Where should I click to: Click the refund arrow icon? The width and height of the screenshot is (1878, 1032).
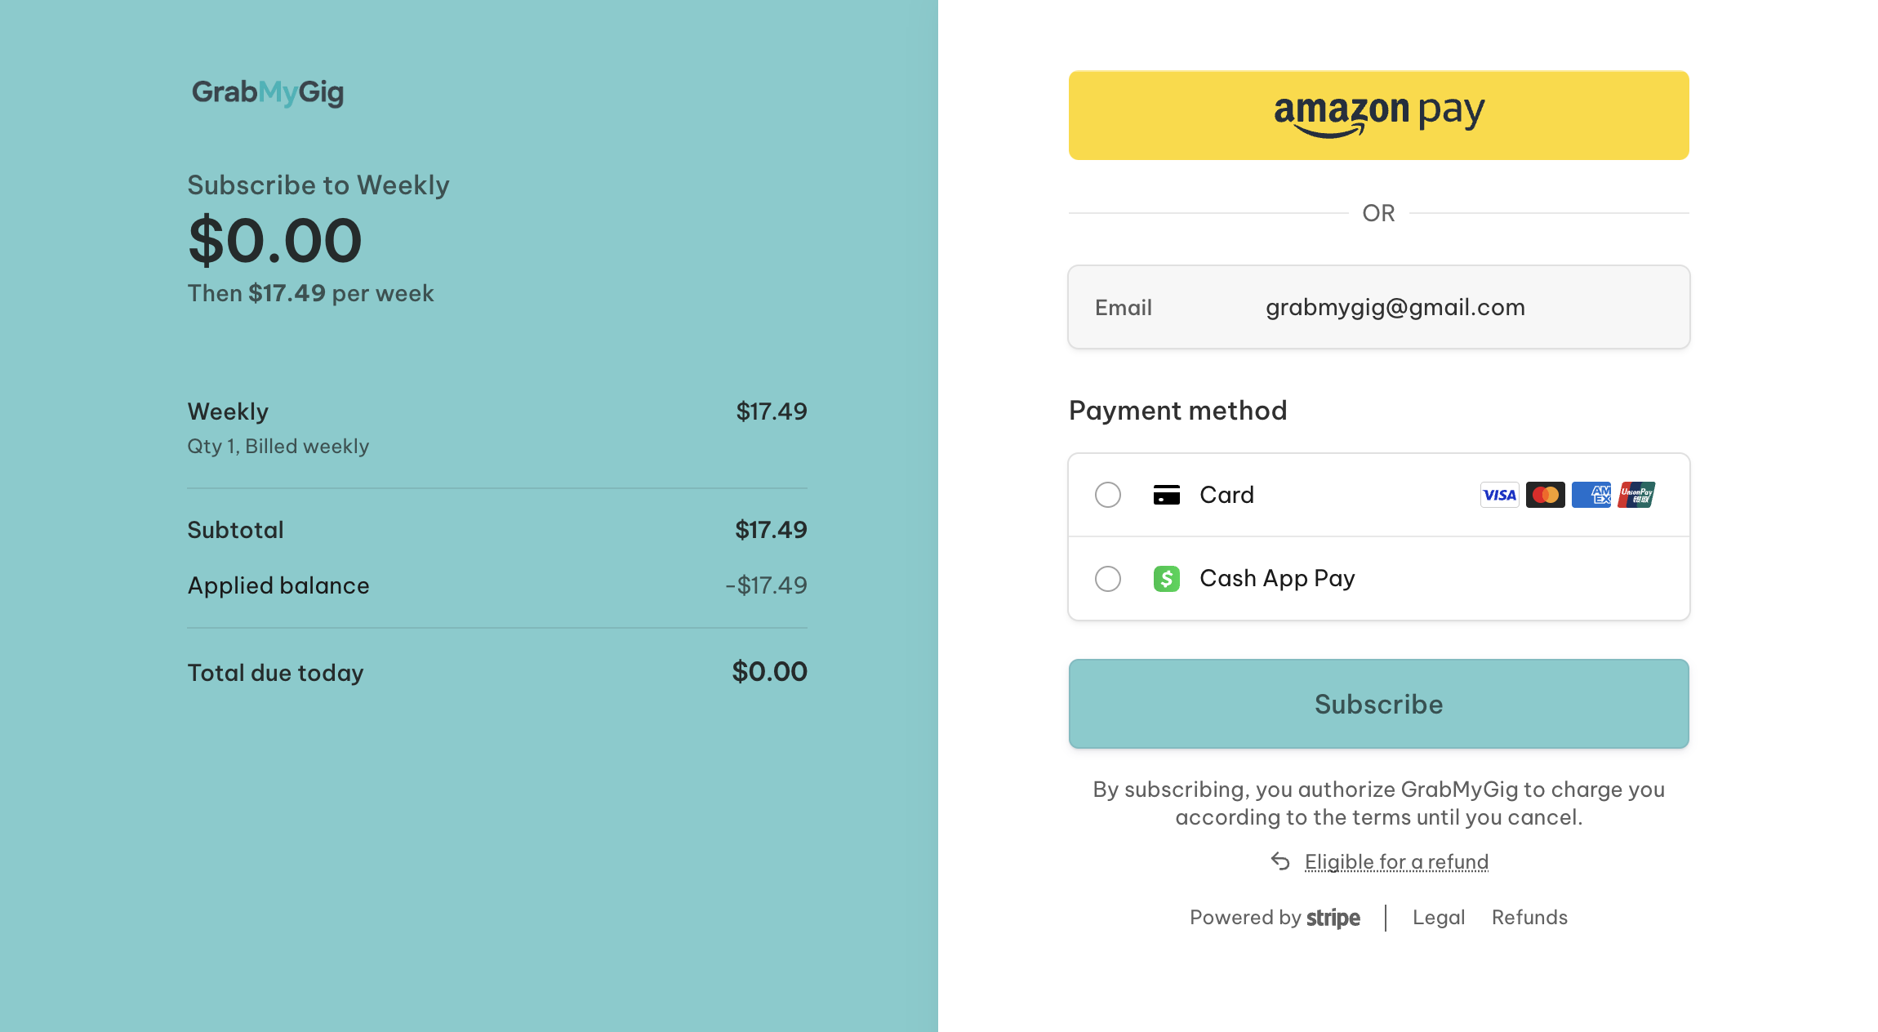(1280, 862)
